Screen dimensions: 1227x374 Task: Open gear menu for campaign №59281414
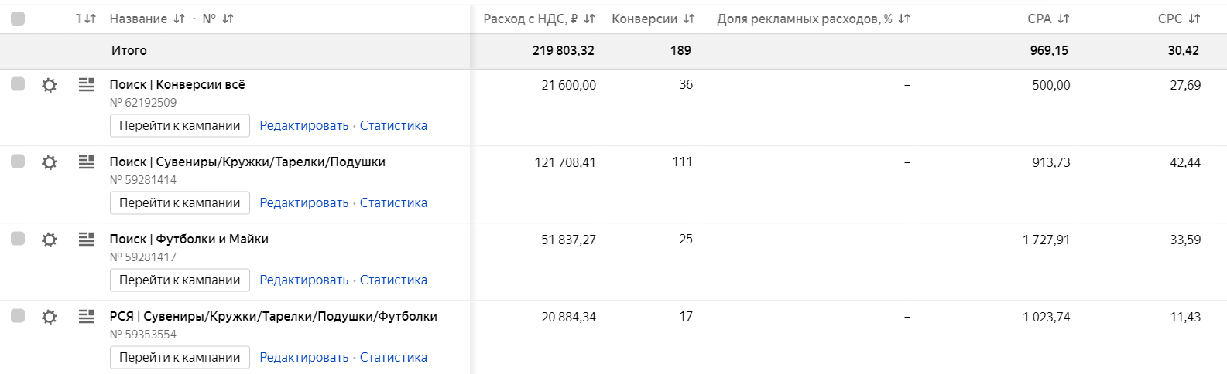click(49, 162)
